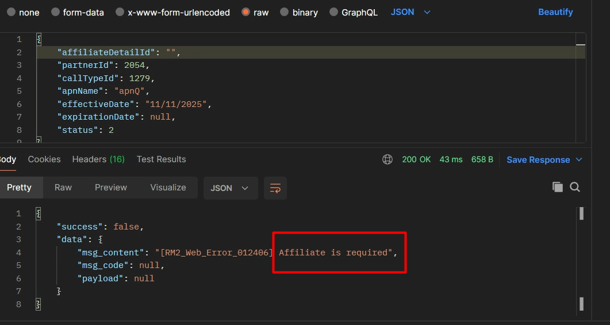Image resolution: width=610 pixels, height=325 pixels.
Task: Open the JSON body language dropdown
Action: click(410, 12)
